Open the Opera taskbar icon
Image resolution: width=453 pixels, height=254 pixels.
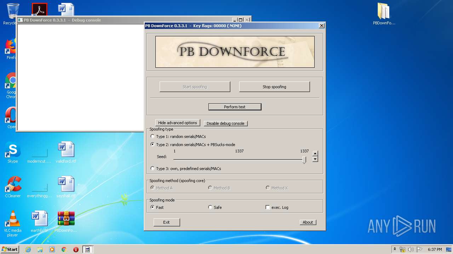76,249
